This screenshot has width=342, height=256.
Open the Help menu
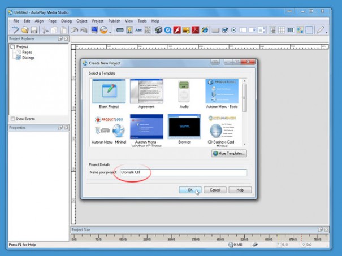(x=155, y=21)
